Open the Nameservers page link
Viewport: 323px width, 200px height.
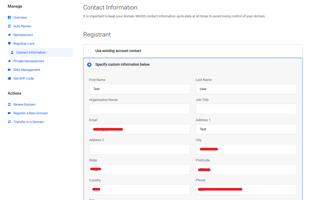click(x=23, y=35)
